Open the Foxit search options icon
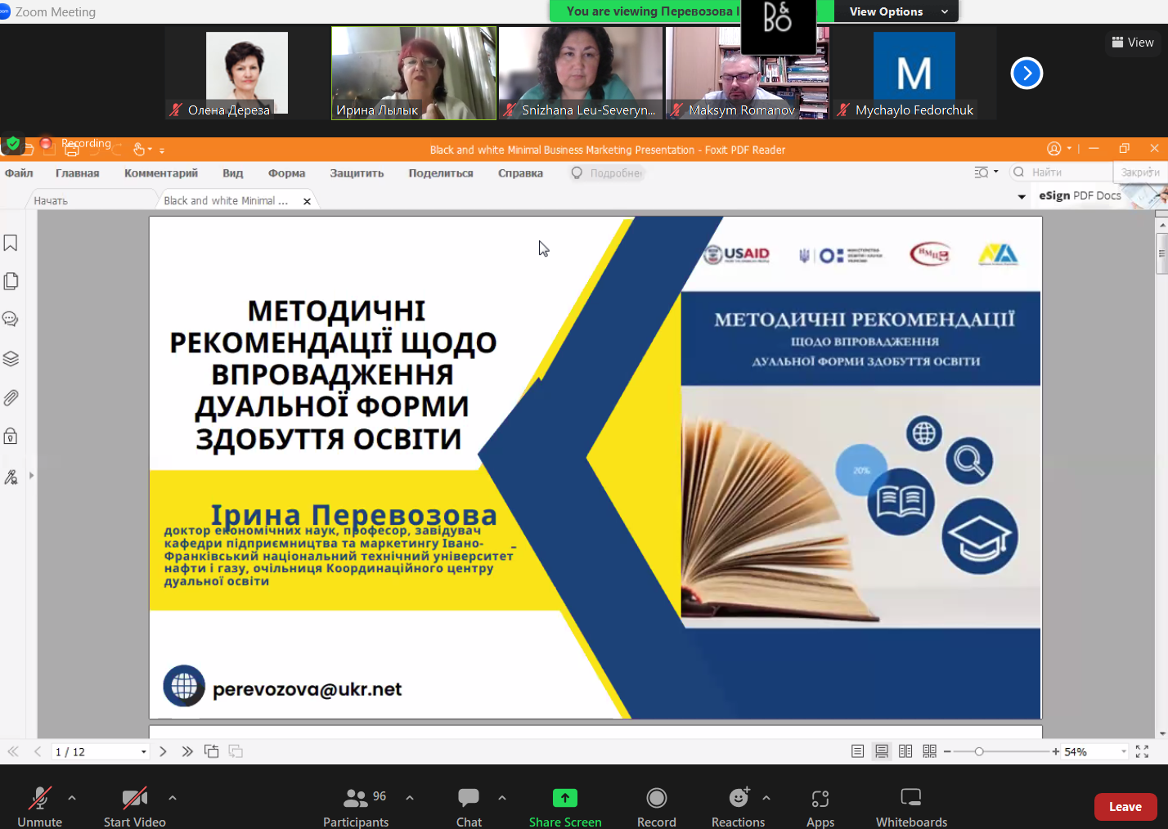The image size is (1168, 829). click(x=982, y=173)
